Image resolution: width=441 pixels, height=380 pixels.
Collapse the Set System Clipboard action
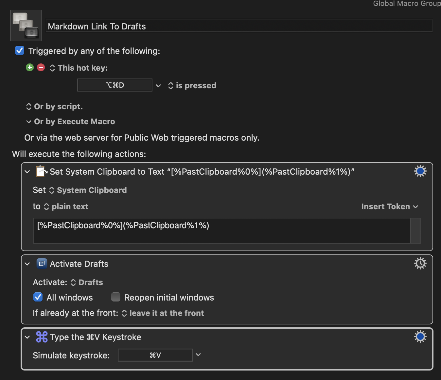pyautogui.click(x=27, y=172)
